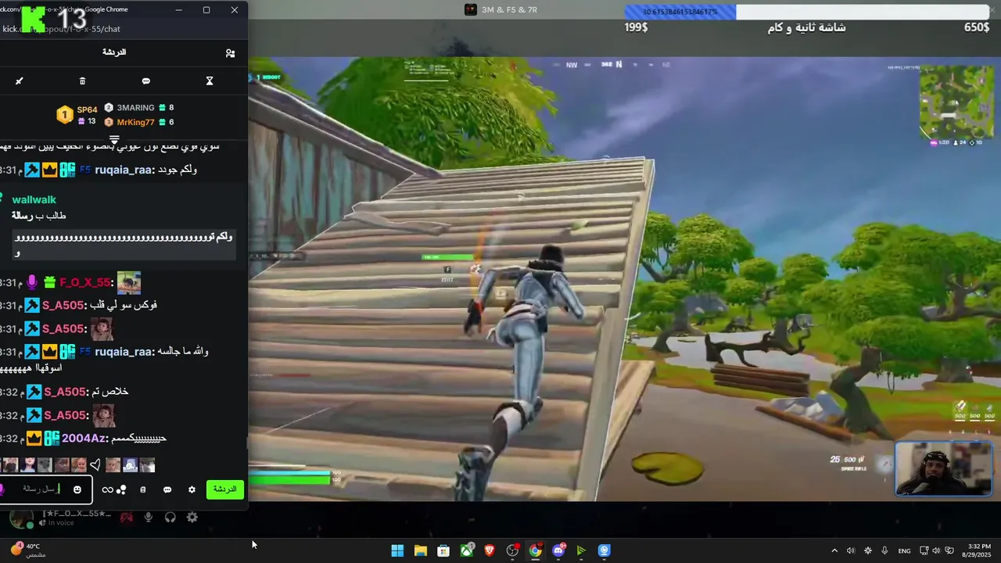Click username 2004Az in chat
This screenshot has width=1001, height=563.
pyautogui.click(x=84, y=438)
